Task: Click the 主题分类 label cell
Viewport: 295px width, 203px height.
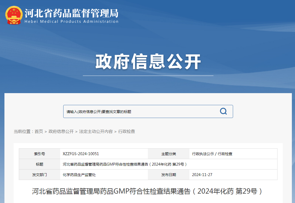Action: pyautogui.click(x=169, y=154)
